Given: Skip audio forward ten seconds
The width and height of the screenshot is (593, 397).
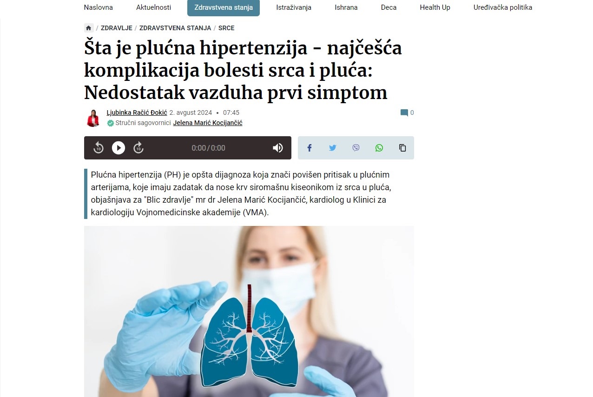Looking at the screenshot, I should (x=138, y=148).
